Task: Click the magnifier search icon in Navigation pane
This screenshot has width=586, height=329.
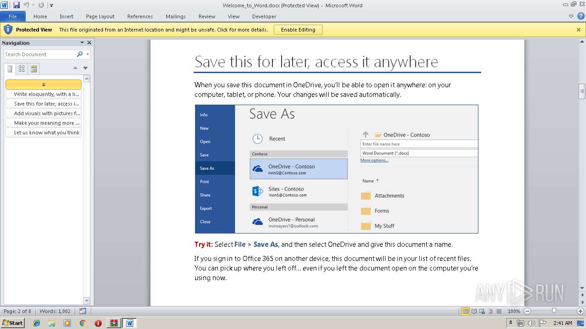Action: click(80, 54)
